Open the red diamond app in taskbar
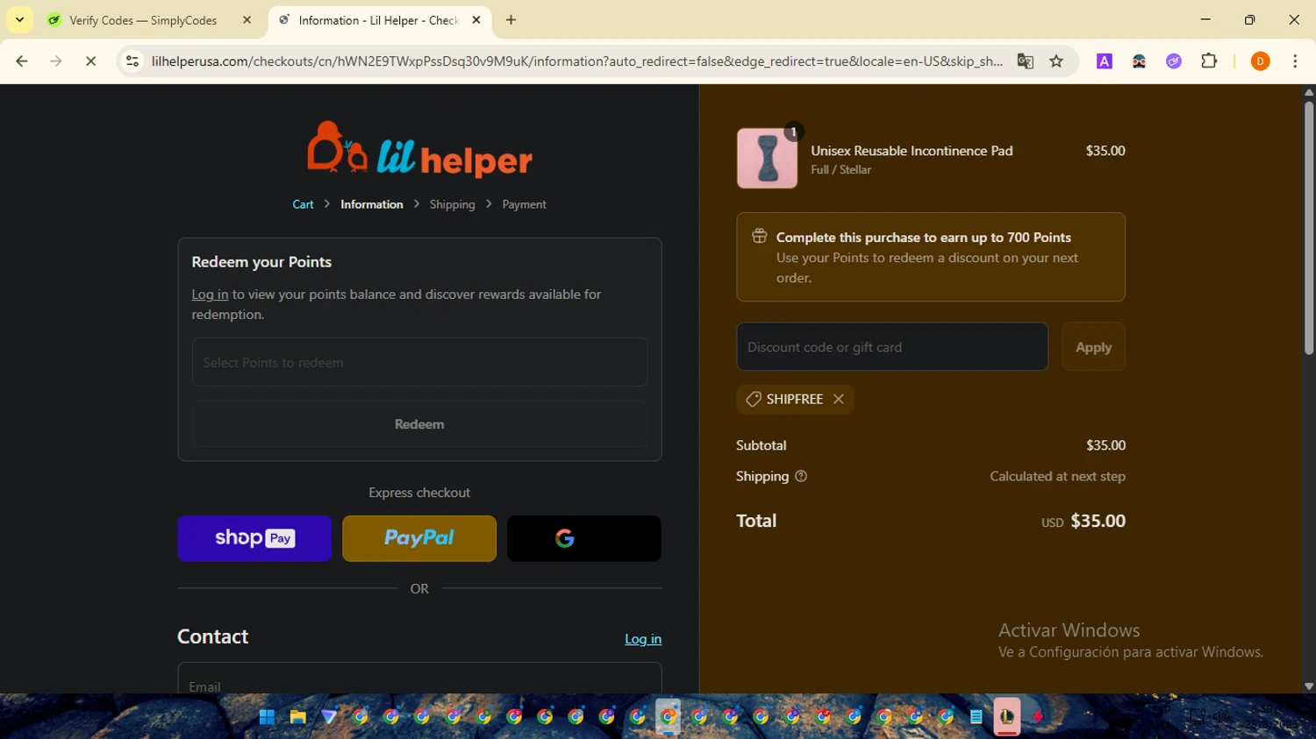This screenshot has height=739, width=1316. [1038, 717]
